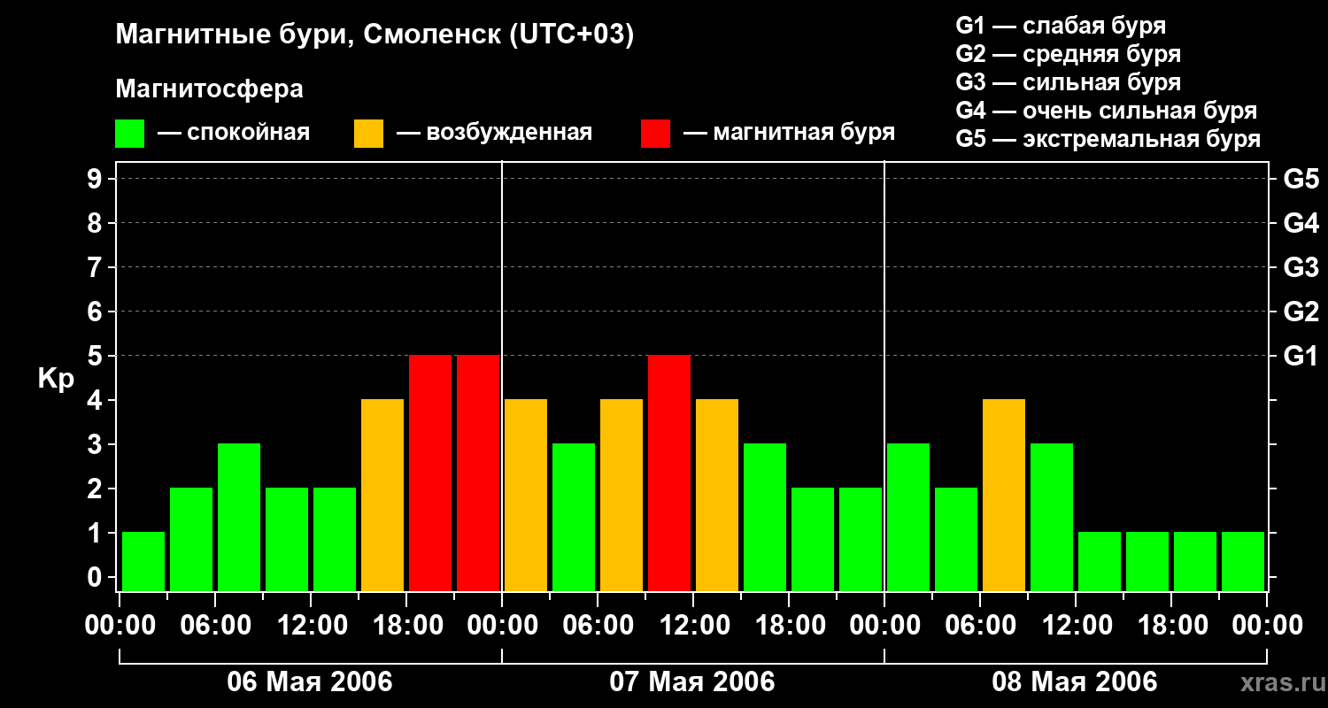1328x708 pixels.
Task: Select the first green bar of 06 May
Action: 143,561
